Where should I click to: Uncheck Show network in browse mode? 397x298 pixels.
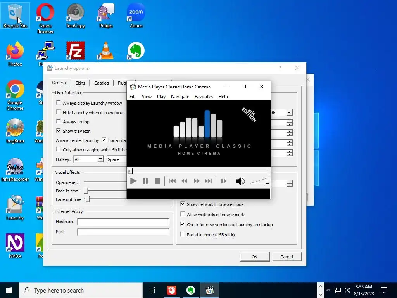183,204
